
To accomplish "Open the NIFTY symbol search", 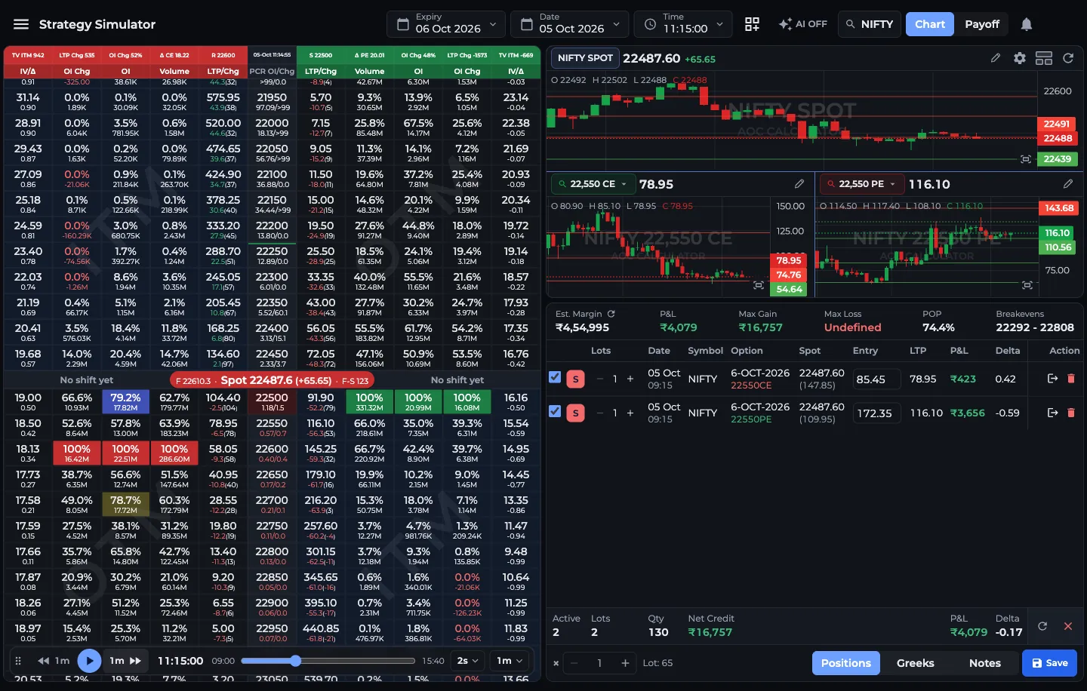I will (x=869, y=24).
